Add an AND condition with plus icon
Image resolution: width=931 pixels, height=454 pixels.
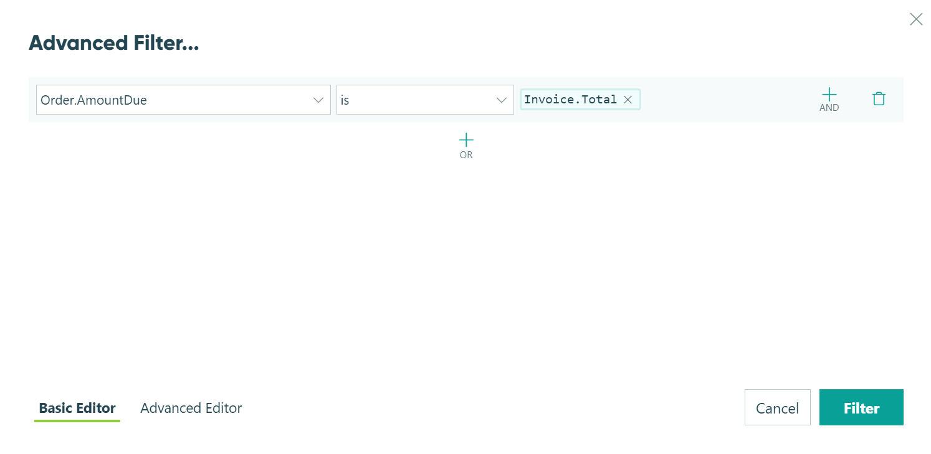coord(829,99)
